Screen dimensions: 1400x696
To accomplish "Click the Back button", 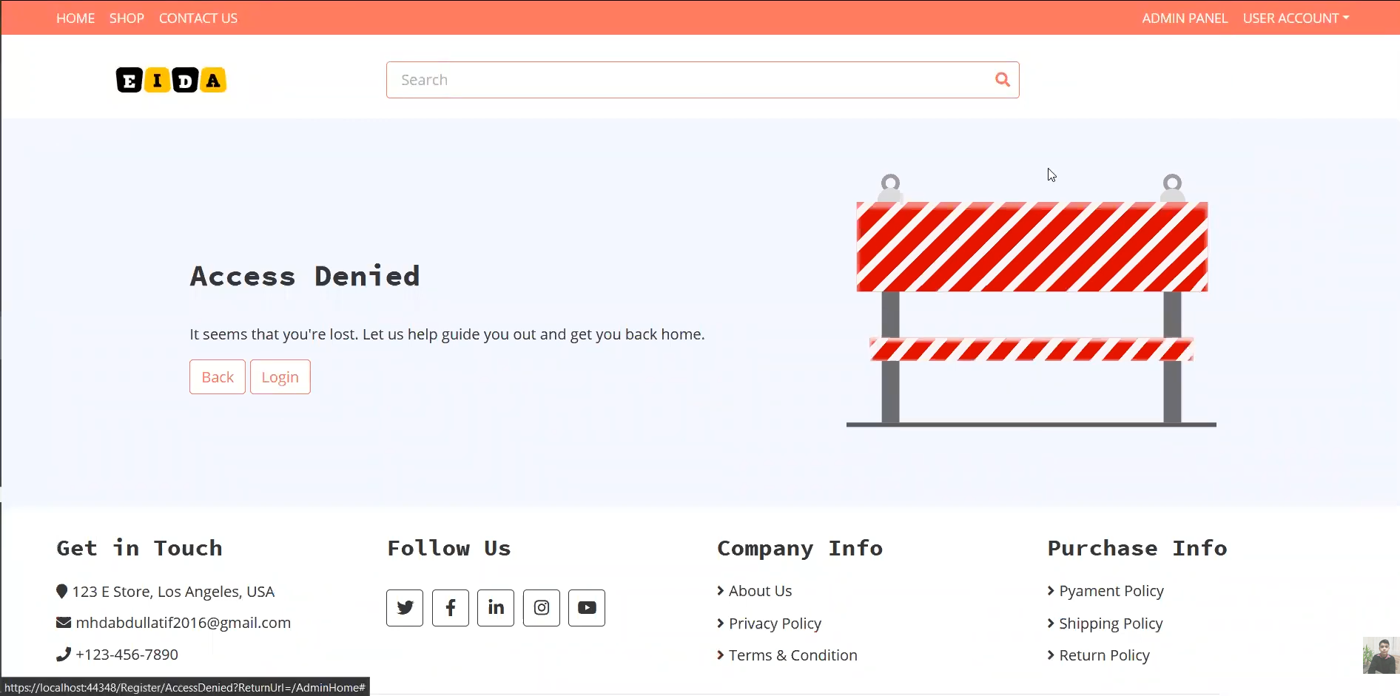I will [218, 377].
